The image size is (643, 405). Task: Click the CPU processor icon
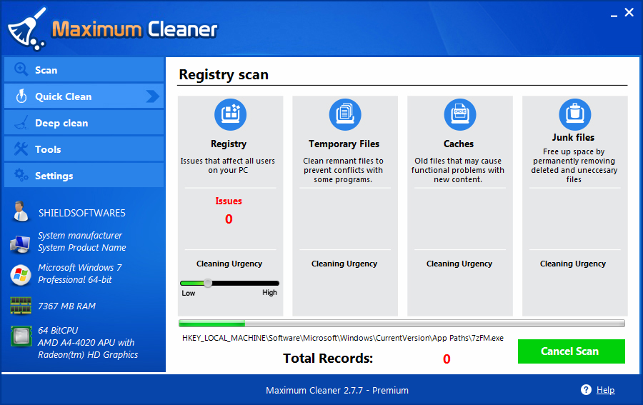pos(21,336)
